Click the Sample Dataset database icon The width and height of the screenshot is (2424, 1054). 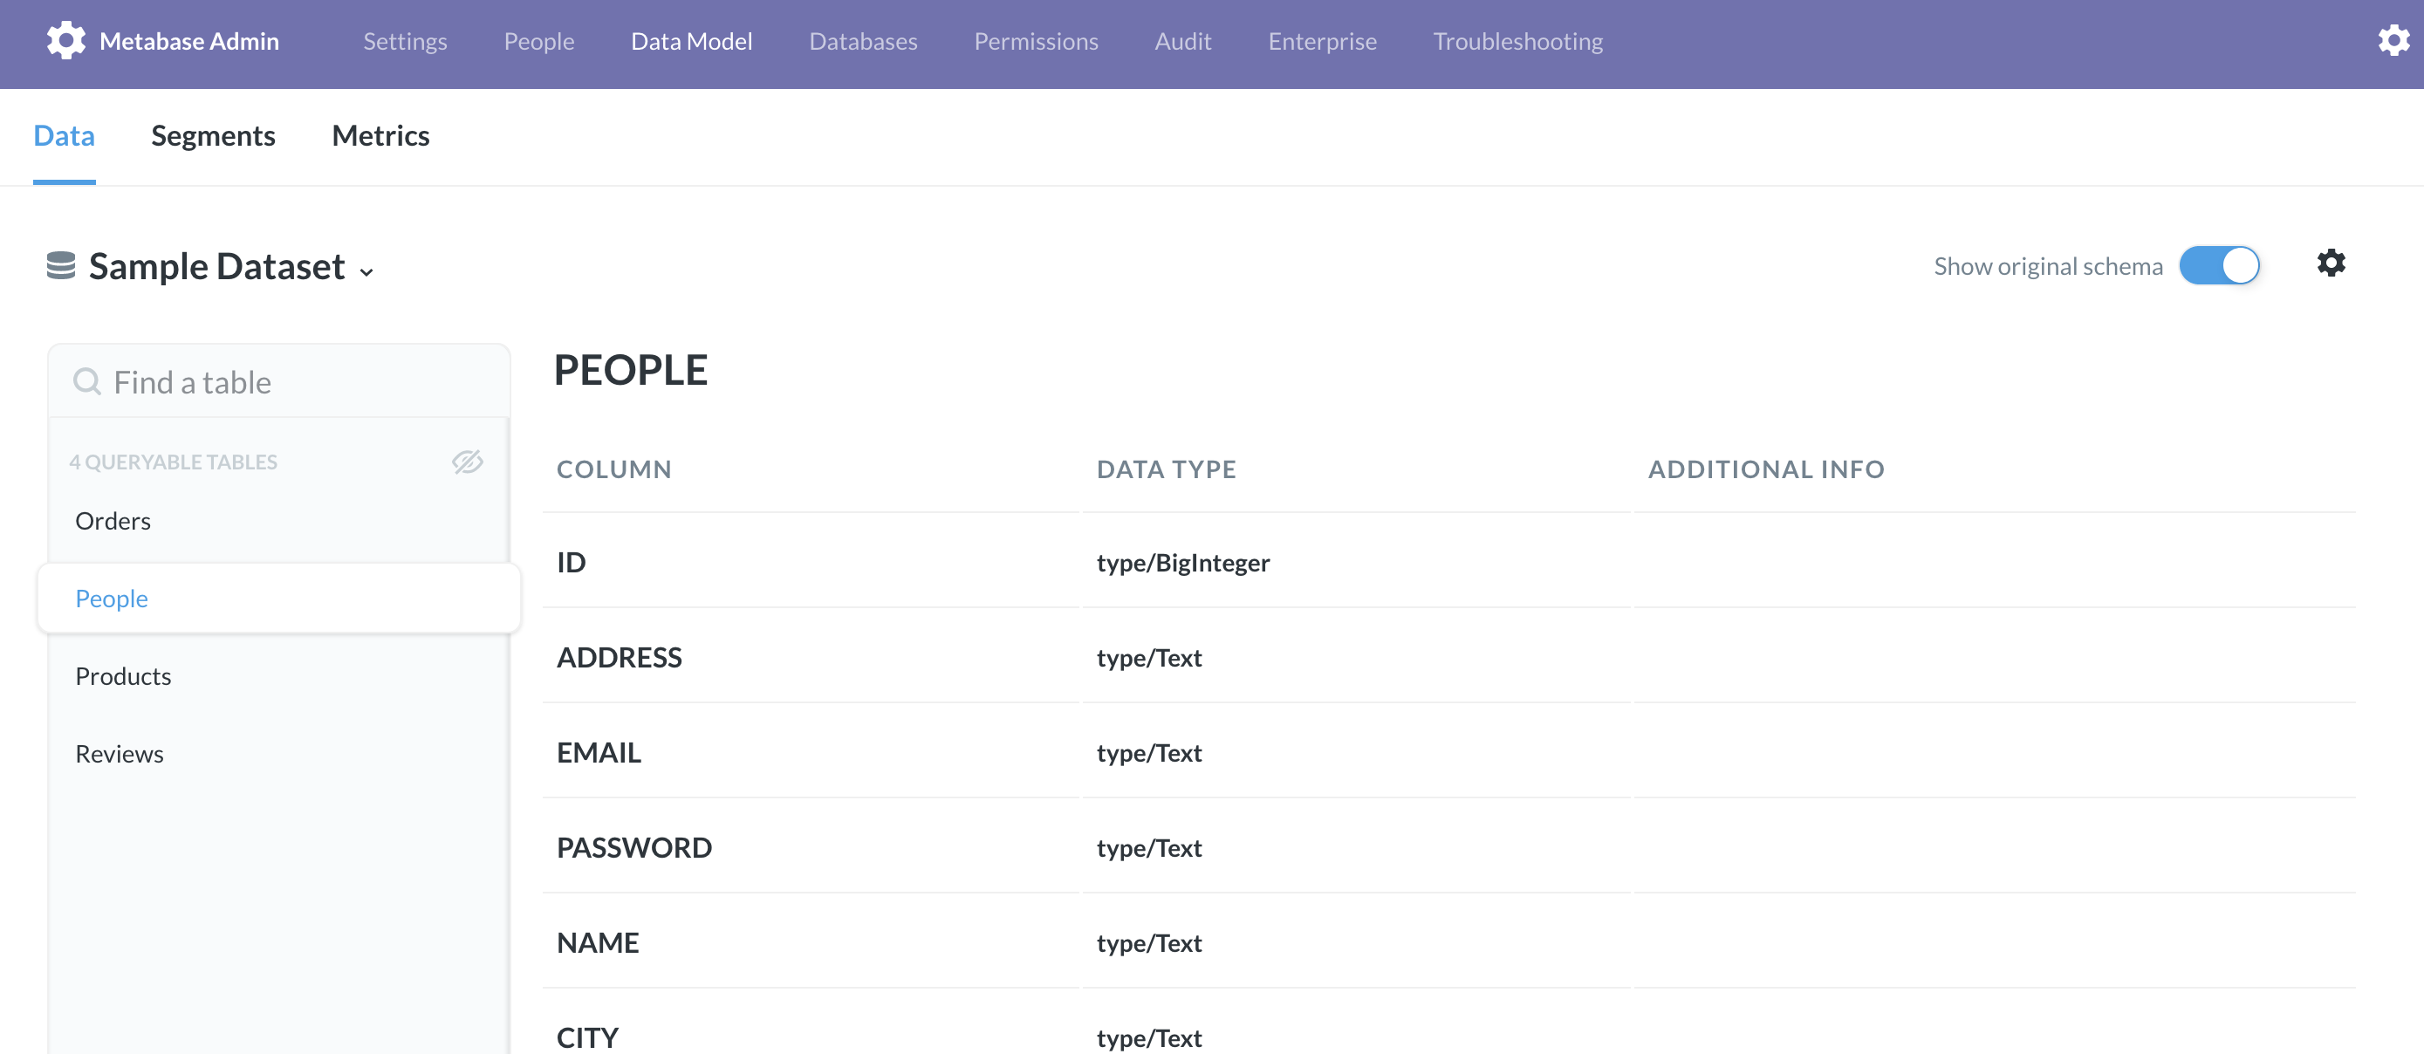click(61, 266)
